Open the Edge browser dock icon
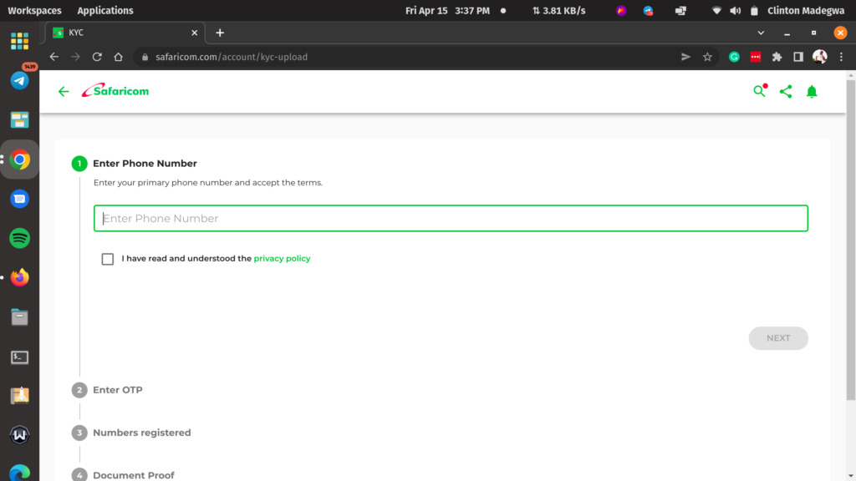The height and width of the screenshot is (481, 856). click(20, 473)
